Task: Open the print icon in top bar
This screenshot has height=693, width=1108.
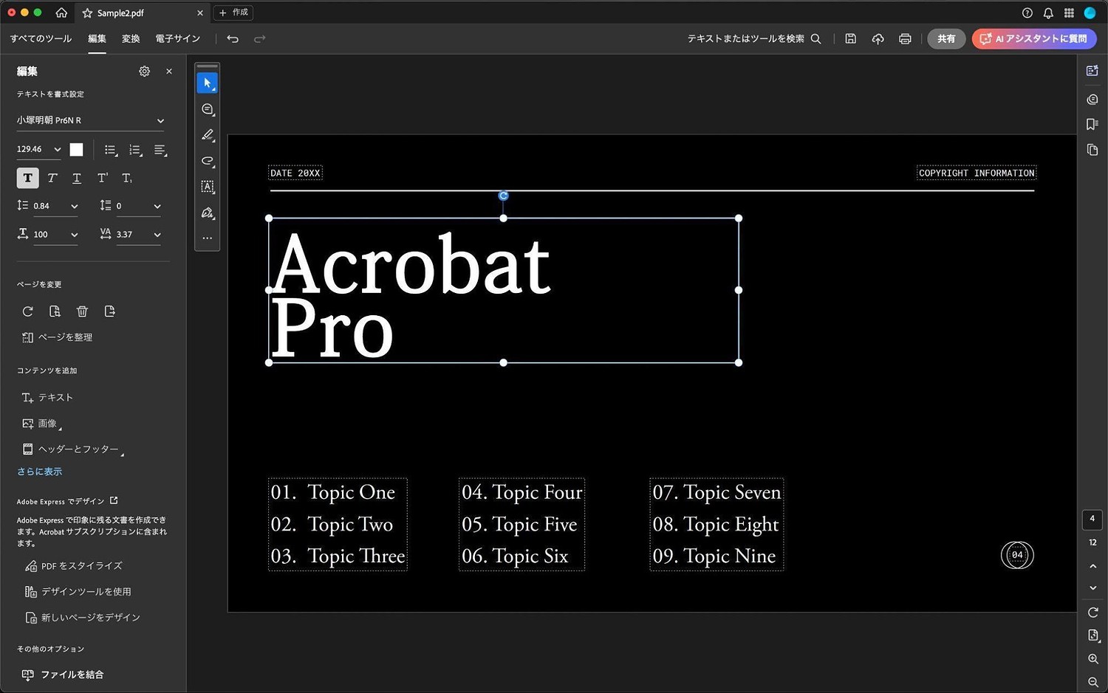Action: click(x=905, y=39)
